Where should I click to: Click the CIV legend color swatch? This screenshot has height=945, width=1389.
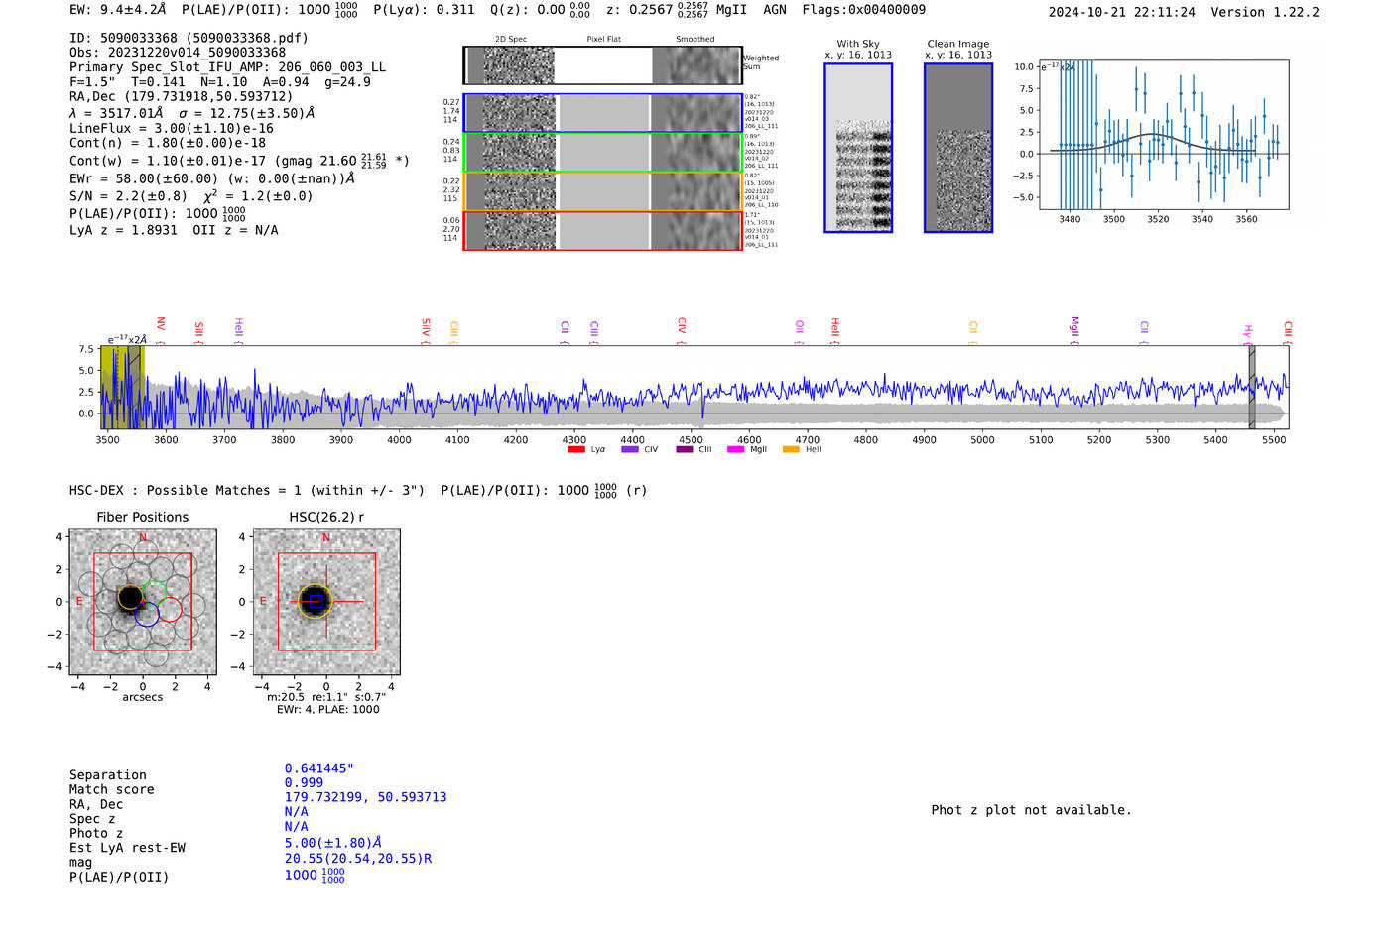click(x=629, y=449)
